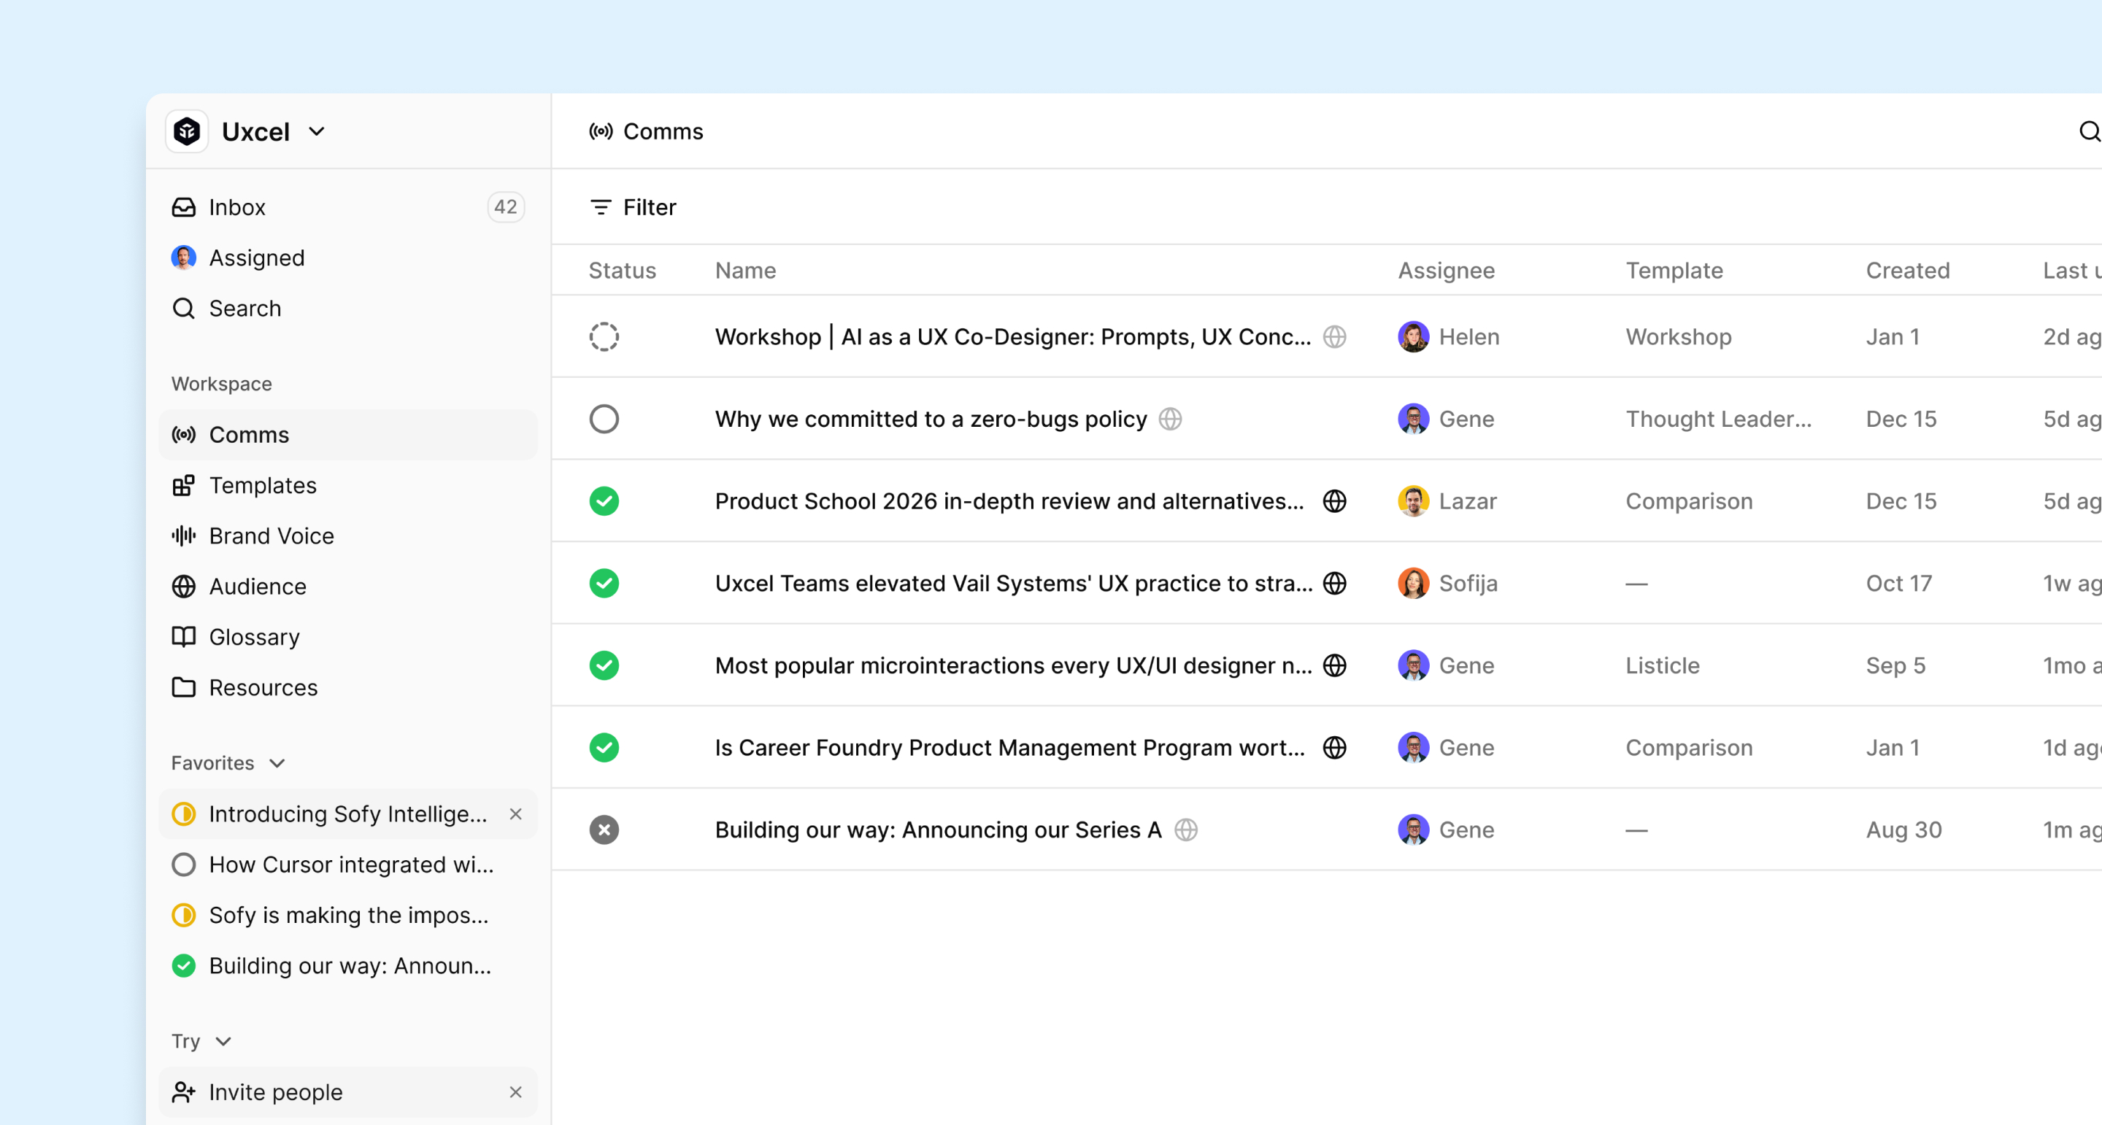Open Building our way Series A entry
The height and width of the screenshot is (1125, 2102).
click(938, 830)
